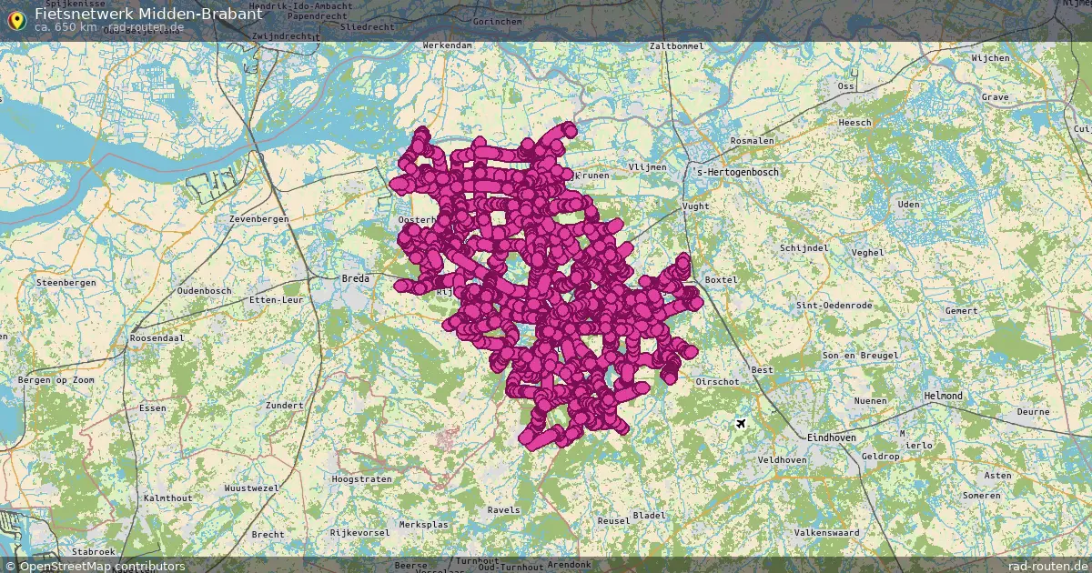
Task: Click the Roosendaal city label
Action: point(157,337)
